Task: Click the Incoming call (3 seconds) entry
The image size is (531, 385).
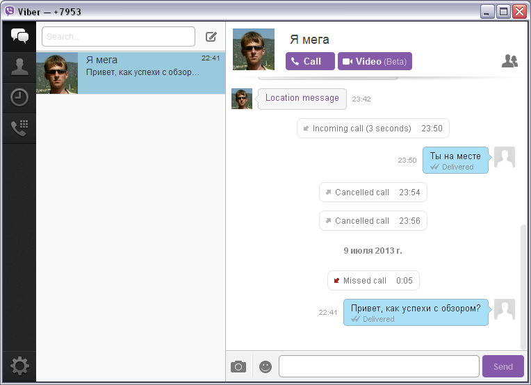Action: tap(373, 129)
